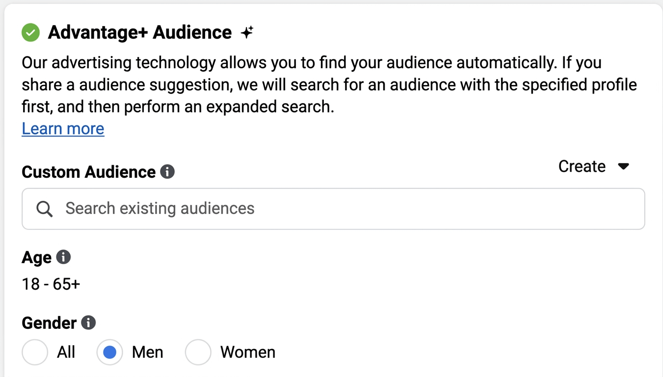Click the info icon next to Age
This screenshot has height=377, width=663.
(63, 257)
